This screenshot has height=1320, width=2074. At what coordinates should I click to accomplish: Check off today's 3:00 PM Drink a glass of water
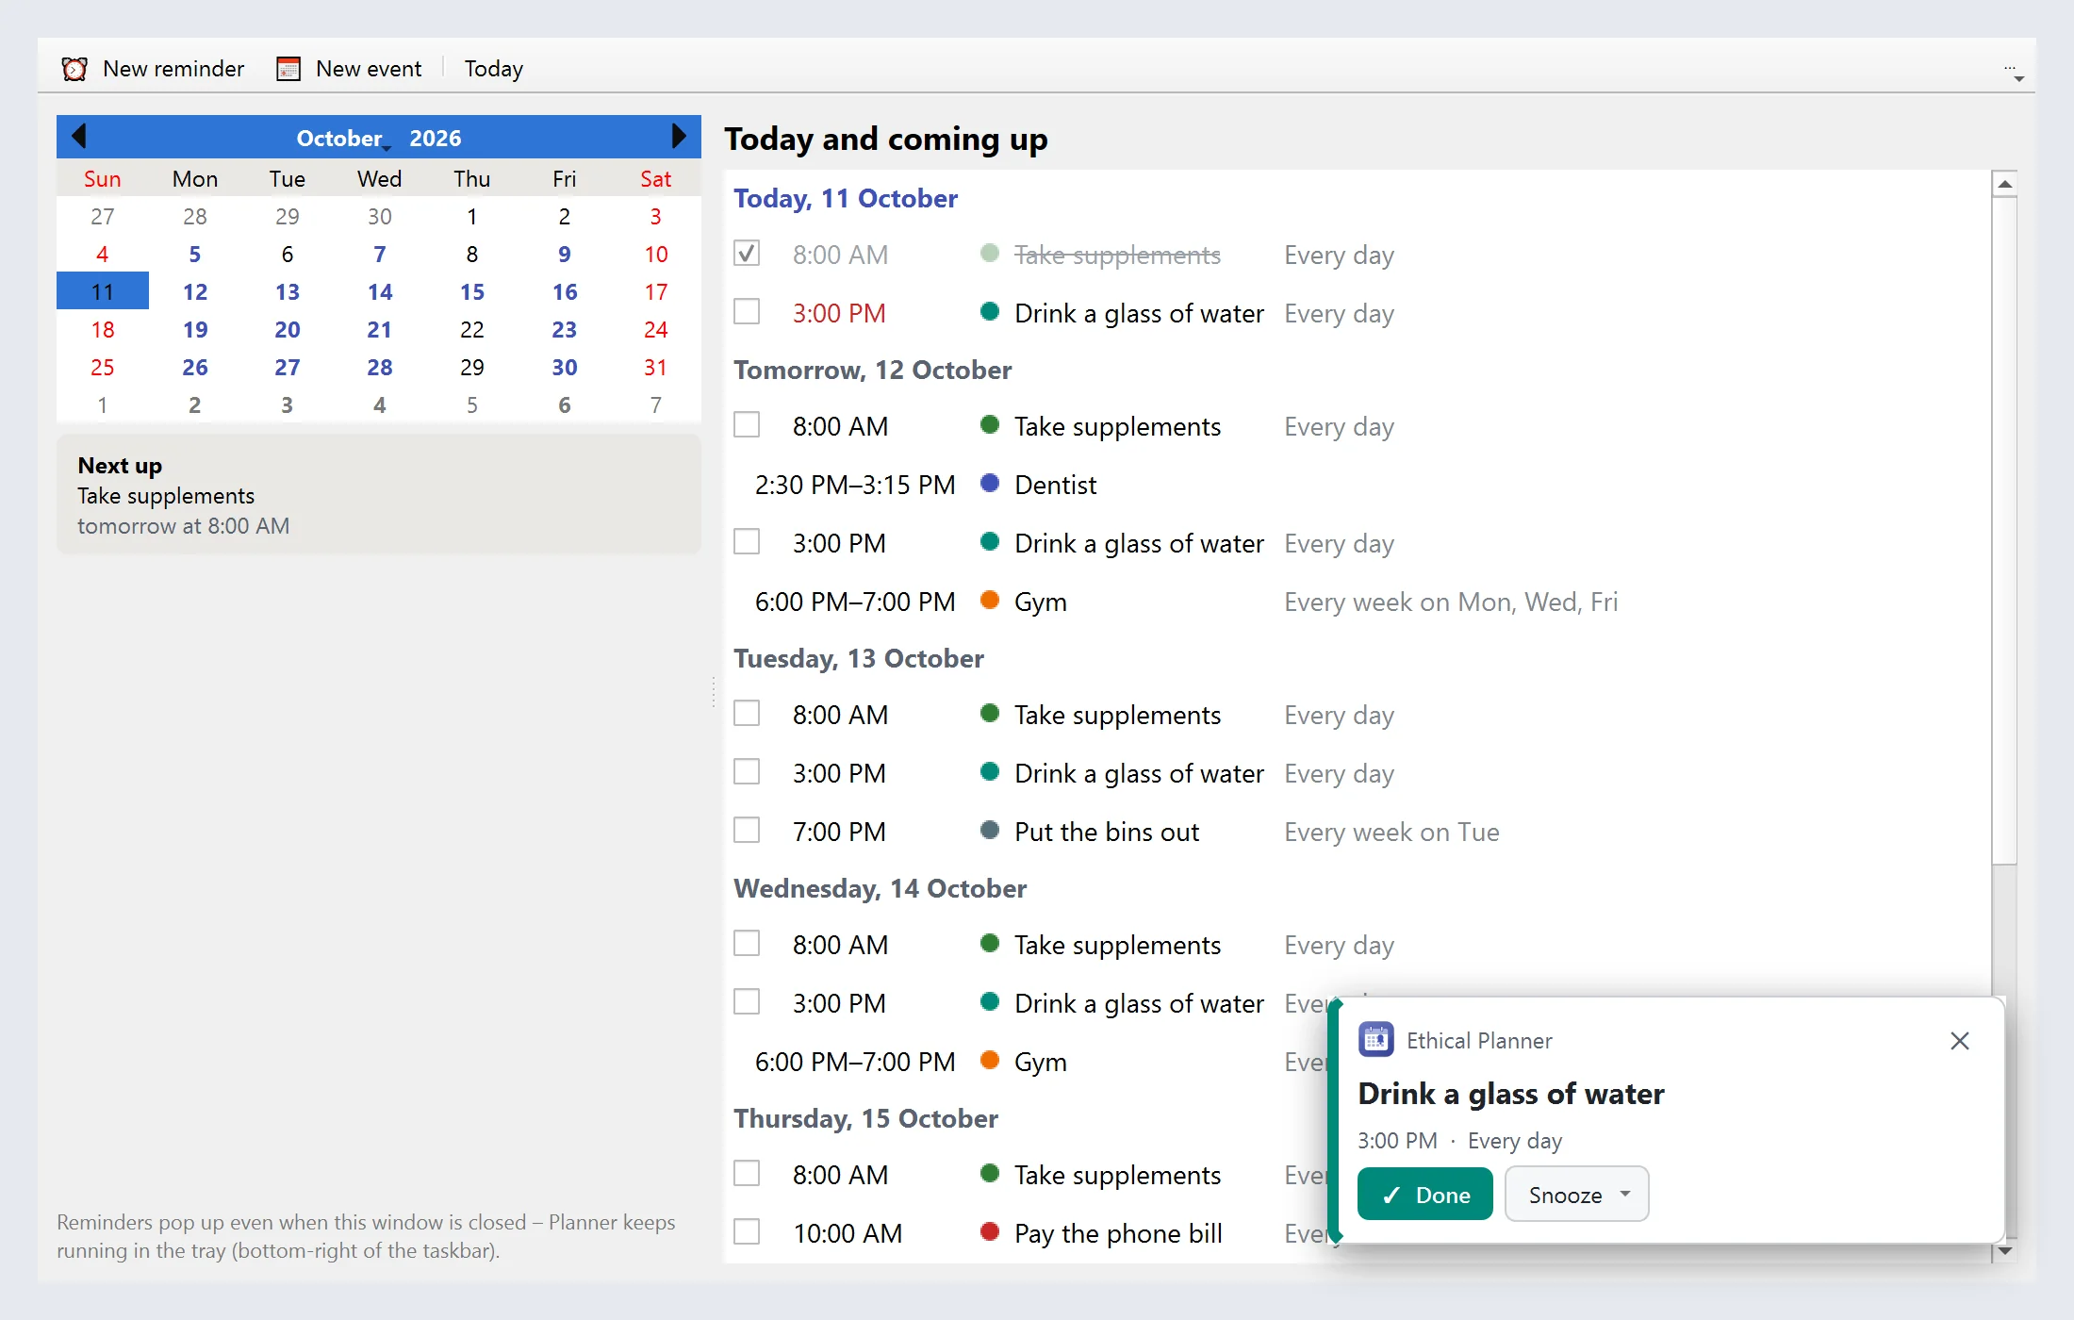(747, 312)
